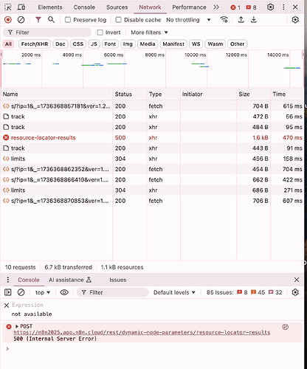Open the drawer three-dot menu
Screen dimensions: 307x369
8,280
